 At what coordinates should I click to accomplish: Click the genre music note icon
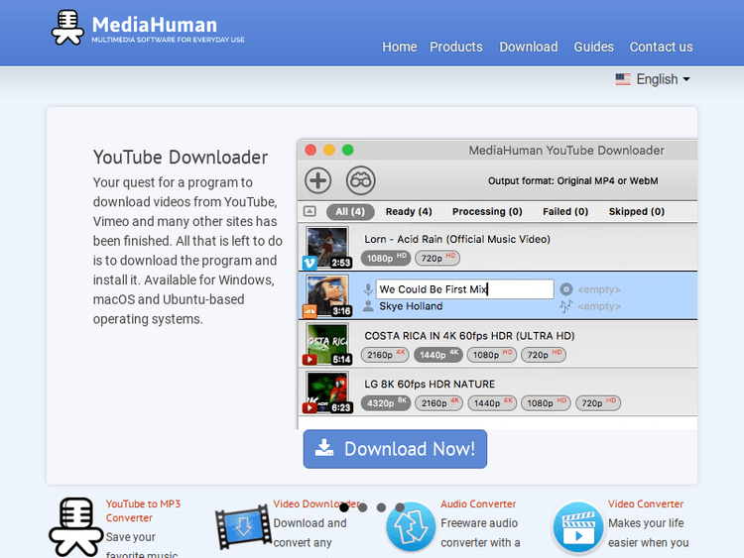(x=565, y=306)
